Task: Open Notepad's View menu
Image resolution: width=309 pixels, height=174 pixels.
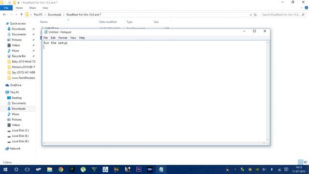Action: point(73,38)
